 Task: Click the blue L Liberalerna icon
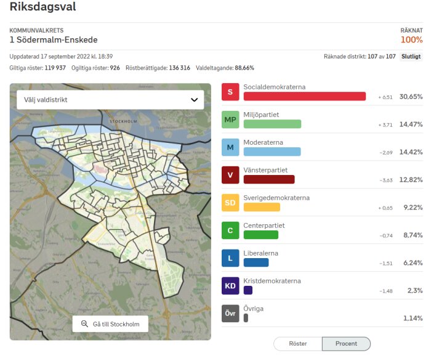[230, 258]
